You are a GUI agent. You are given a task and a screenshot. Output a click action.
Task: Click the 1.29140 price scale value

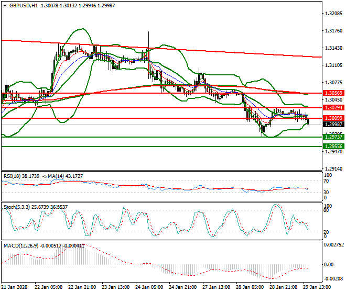click(334, 169)
